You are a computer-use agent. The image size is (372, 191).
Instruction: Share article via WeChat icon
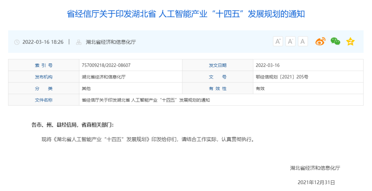coord(335,42)
